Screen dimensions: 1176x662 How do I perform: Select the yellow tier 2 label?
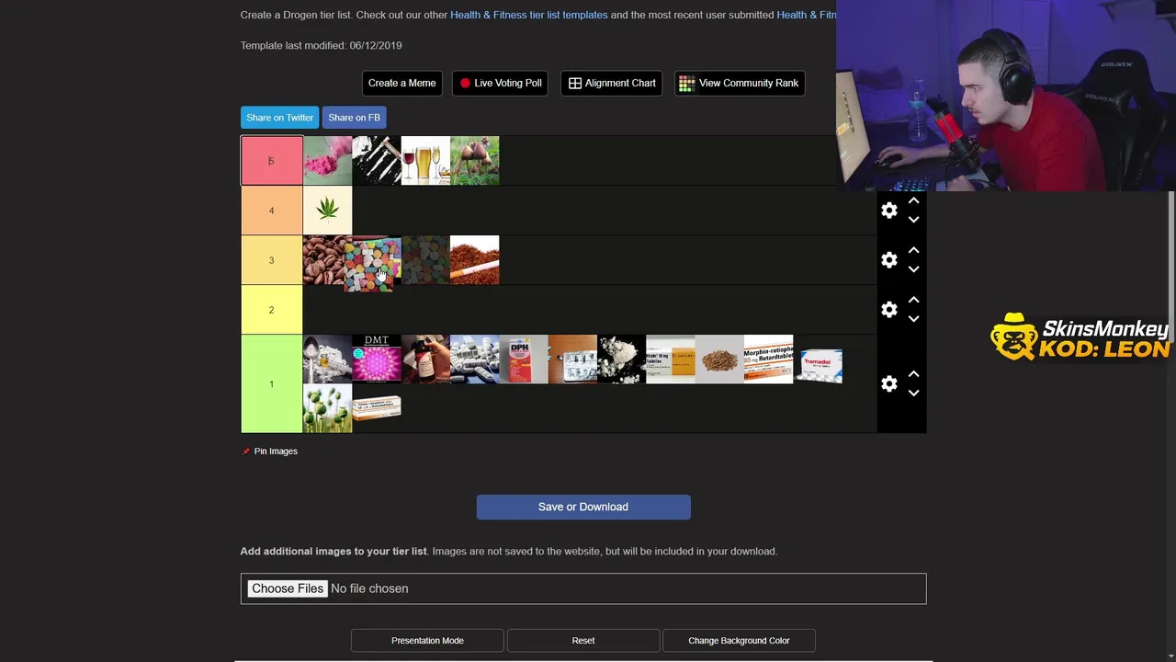click(x=271, y=310)
